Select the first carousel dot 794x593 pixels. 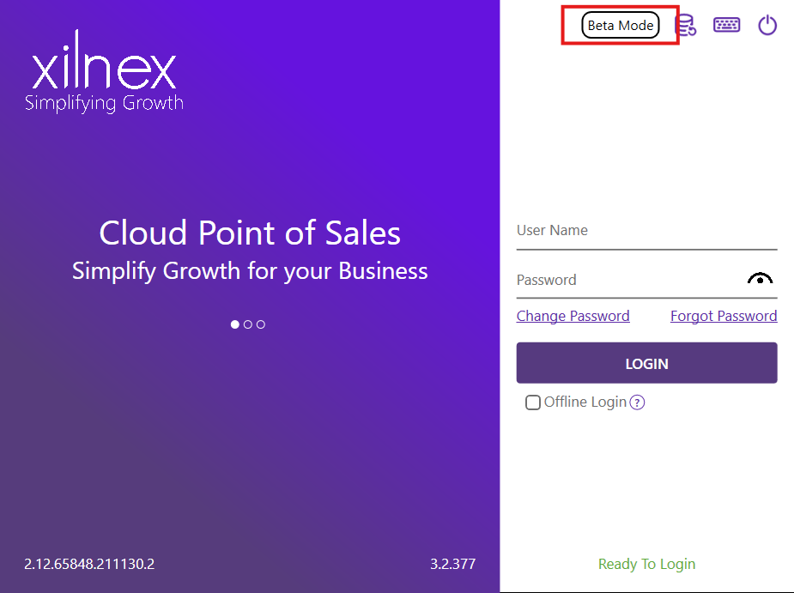(x=235, y=324)
